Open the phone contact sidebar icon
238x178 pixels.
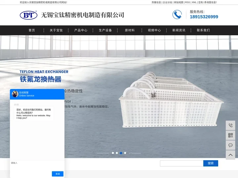pos(230,125)
